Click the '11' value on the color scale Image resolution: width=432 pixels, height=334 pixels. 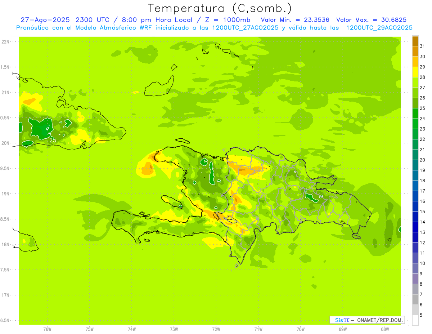point(423,253)
